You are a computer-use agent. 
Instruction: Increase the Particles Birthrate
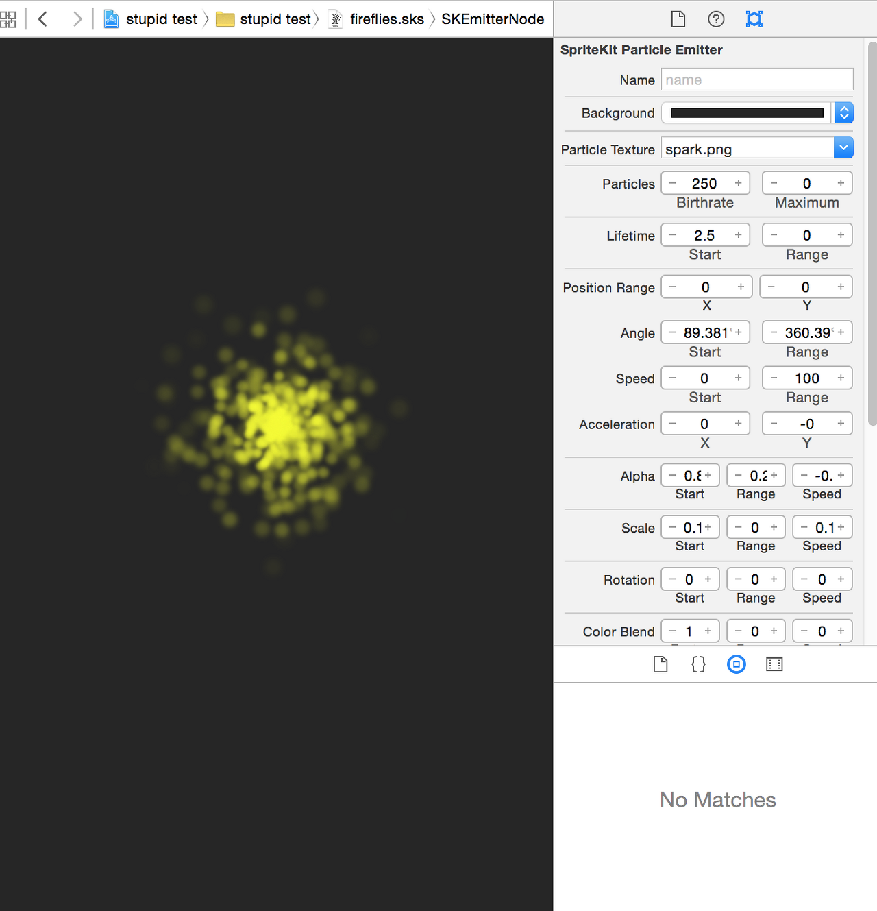coord(739,183)
